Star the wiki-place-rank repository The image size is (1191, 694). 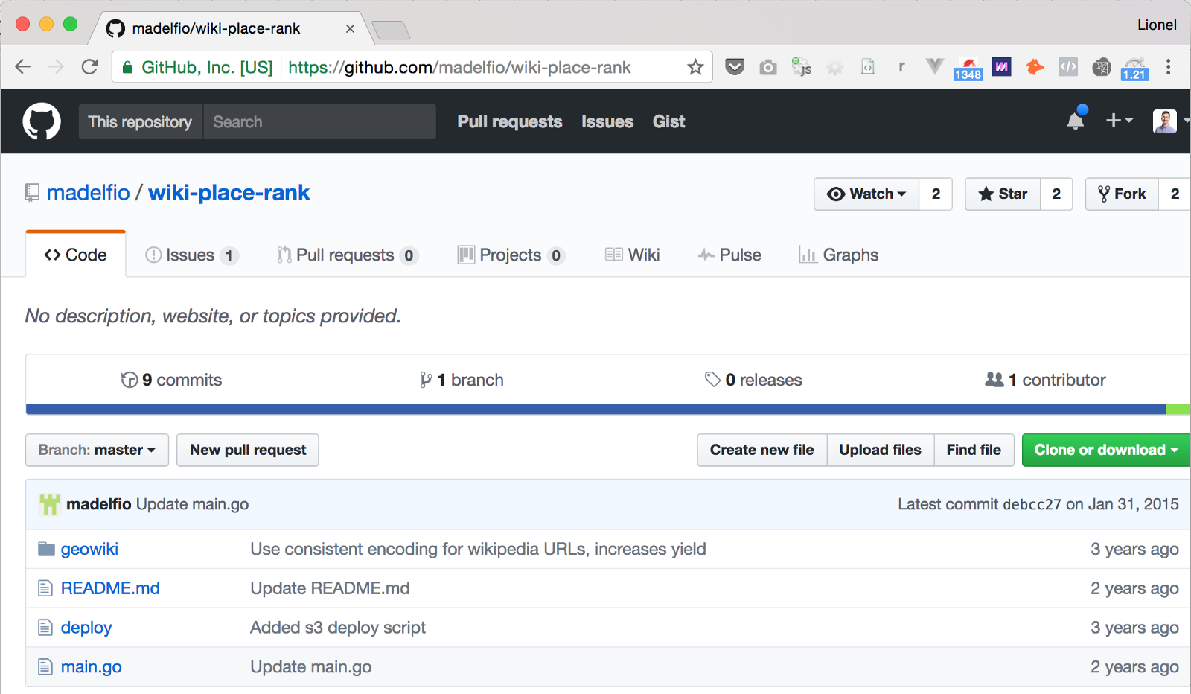(1003, 194)
